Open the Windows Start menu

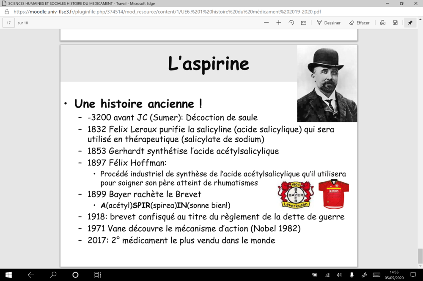(8, 275)
